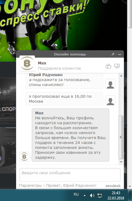Image resolution: width=132 pixels, height=201 pixels.
Task: Click Max's reply starting Не волнуйтесь
Action: 70,135
